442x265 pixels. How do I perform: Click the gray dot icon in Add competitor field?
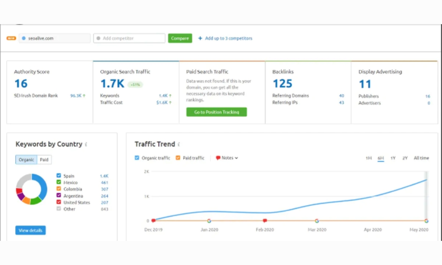(x=98, y=38)
